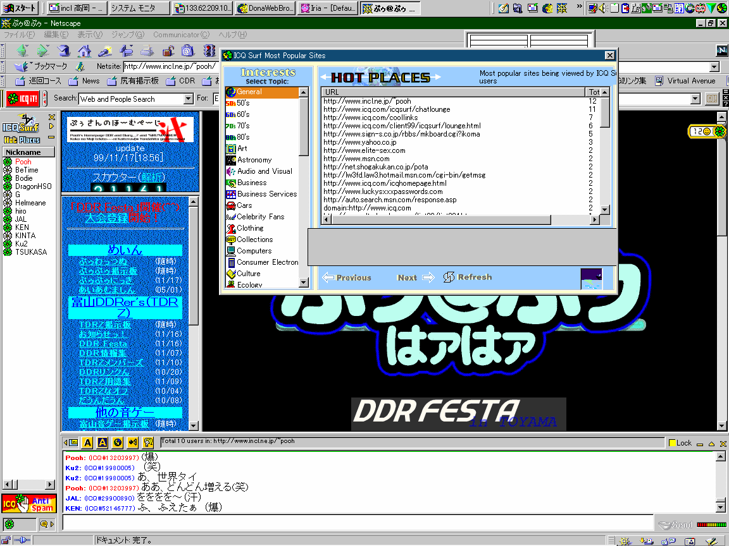Click the Print icon in Netscape toolbar
Viewport: 729px width, 546px height.
pyautogui.click(x=147, y=51)
